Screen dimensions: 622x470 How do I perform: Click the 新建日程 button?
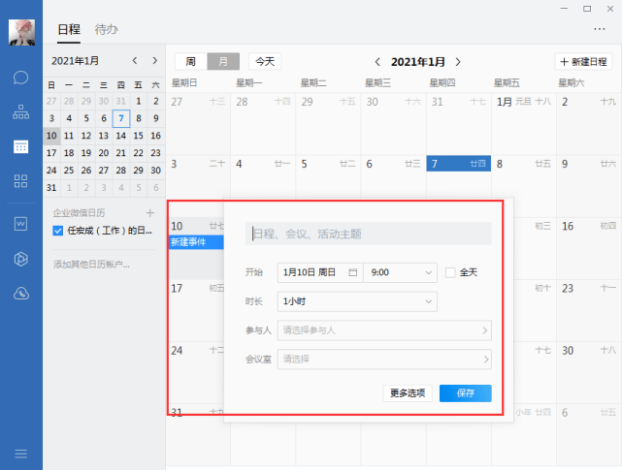[583, 62]
